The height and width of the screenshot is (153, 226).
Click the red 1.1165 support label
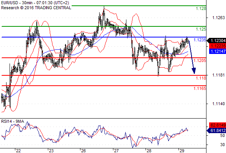[x=200, y=88]
